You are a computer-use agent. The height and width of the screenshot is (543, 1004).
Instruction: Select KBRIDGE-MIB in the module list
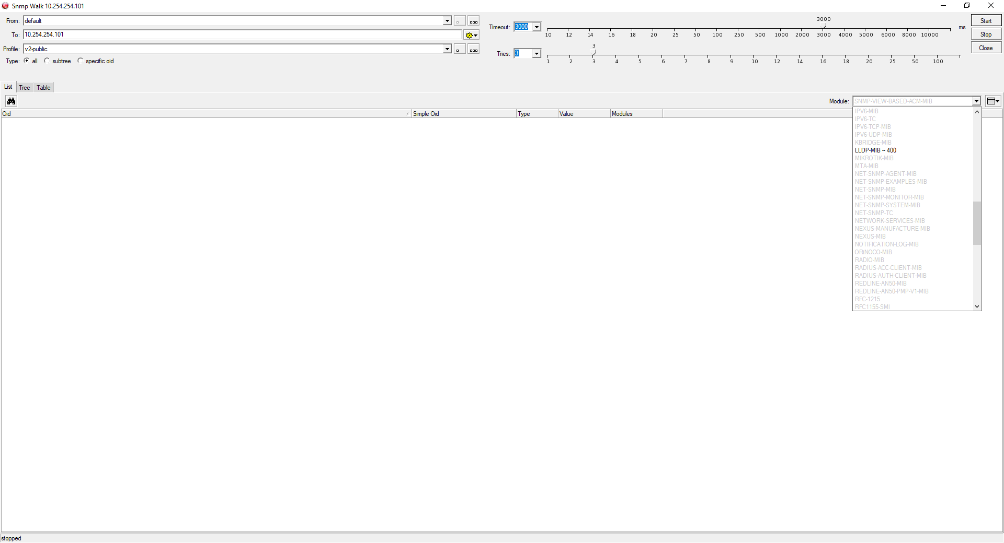[x=873, y=143]
